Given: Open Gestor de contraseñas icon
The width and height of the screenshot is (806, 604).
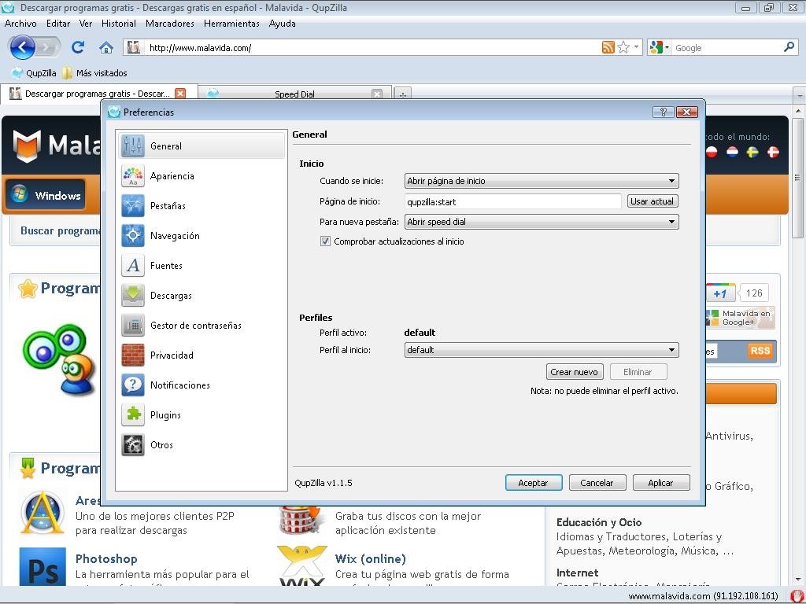Looking at the screenshot, I should 132,325.
